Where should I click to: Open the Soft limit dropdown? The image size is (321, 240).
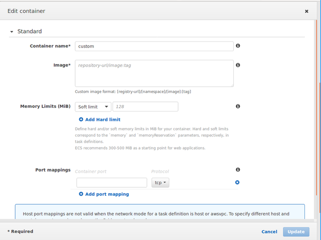[x=93, y=106]
